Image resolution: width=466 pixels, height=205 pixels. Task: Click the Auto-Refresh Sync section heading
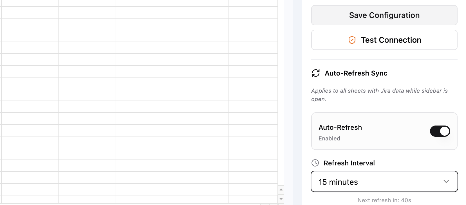click(356, 73)
